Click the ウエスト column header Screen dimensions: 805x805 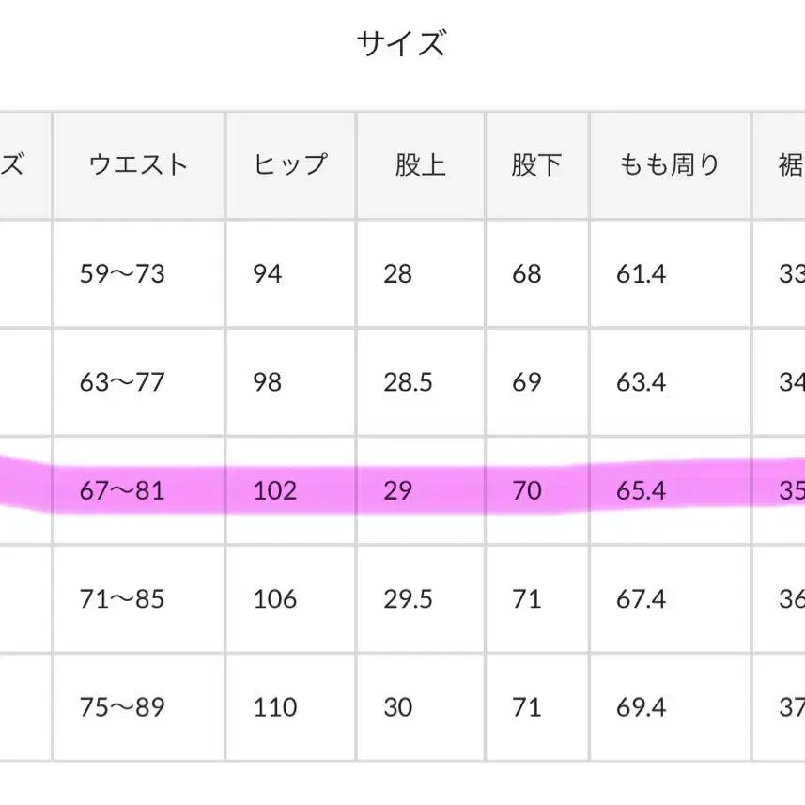(x=138, y=165)
